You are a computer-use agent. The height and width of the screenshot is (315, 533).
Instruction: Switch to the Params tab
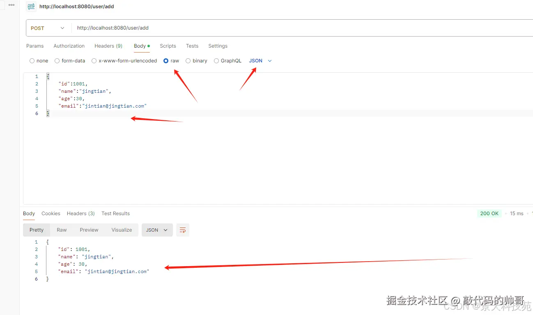[35, 46]
